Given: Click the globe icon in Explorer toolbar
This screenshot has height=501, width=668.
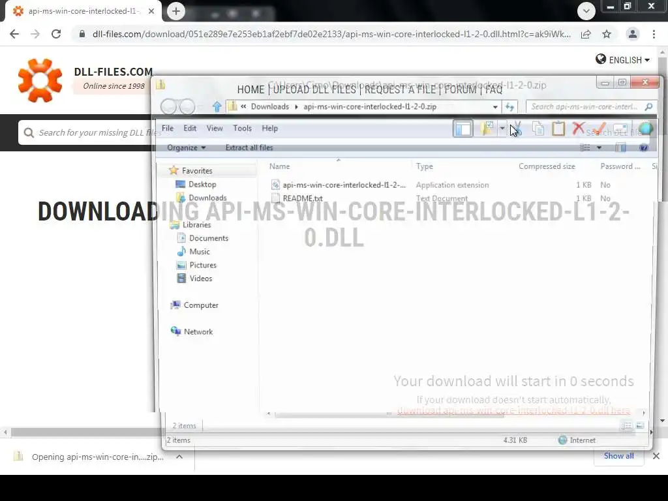Looking at the screenshot, I should (645, 129).
